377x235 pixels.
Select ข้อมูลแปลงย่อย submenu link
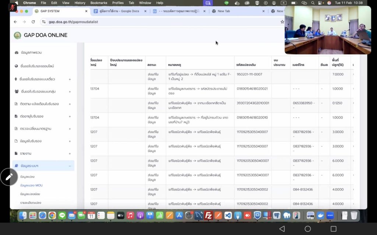pos(30,194)
